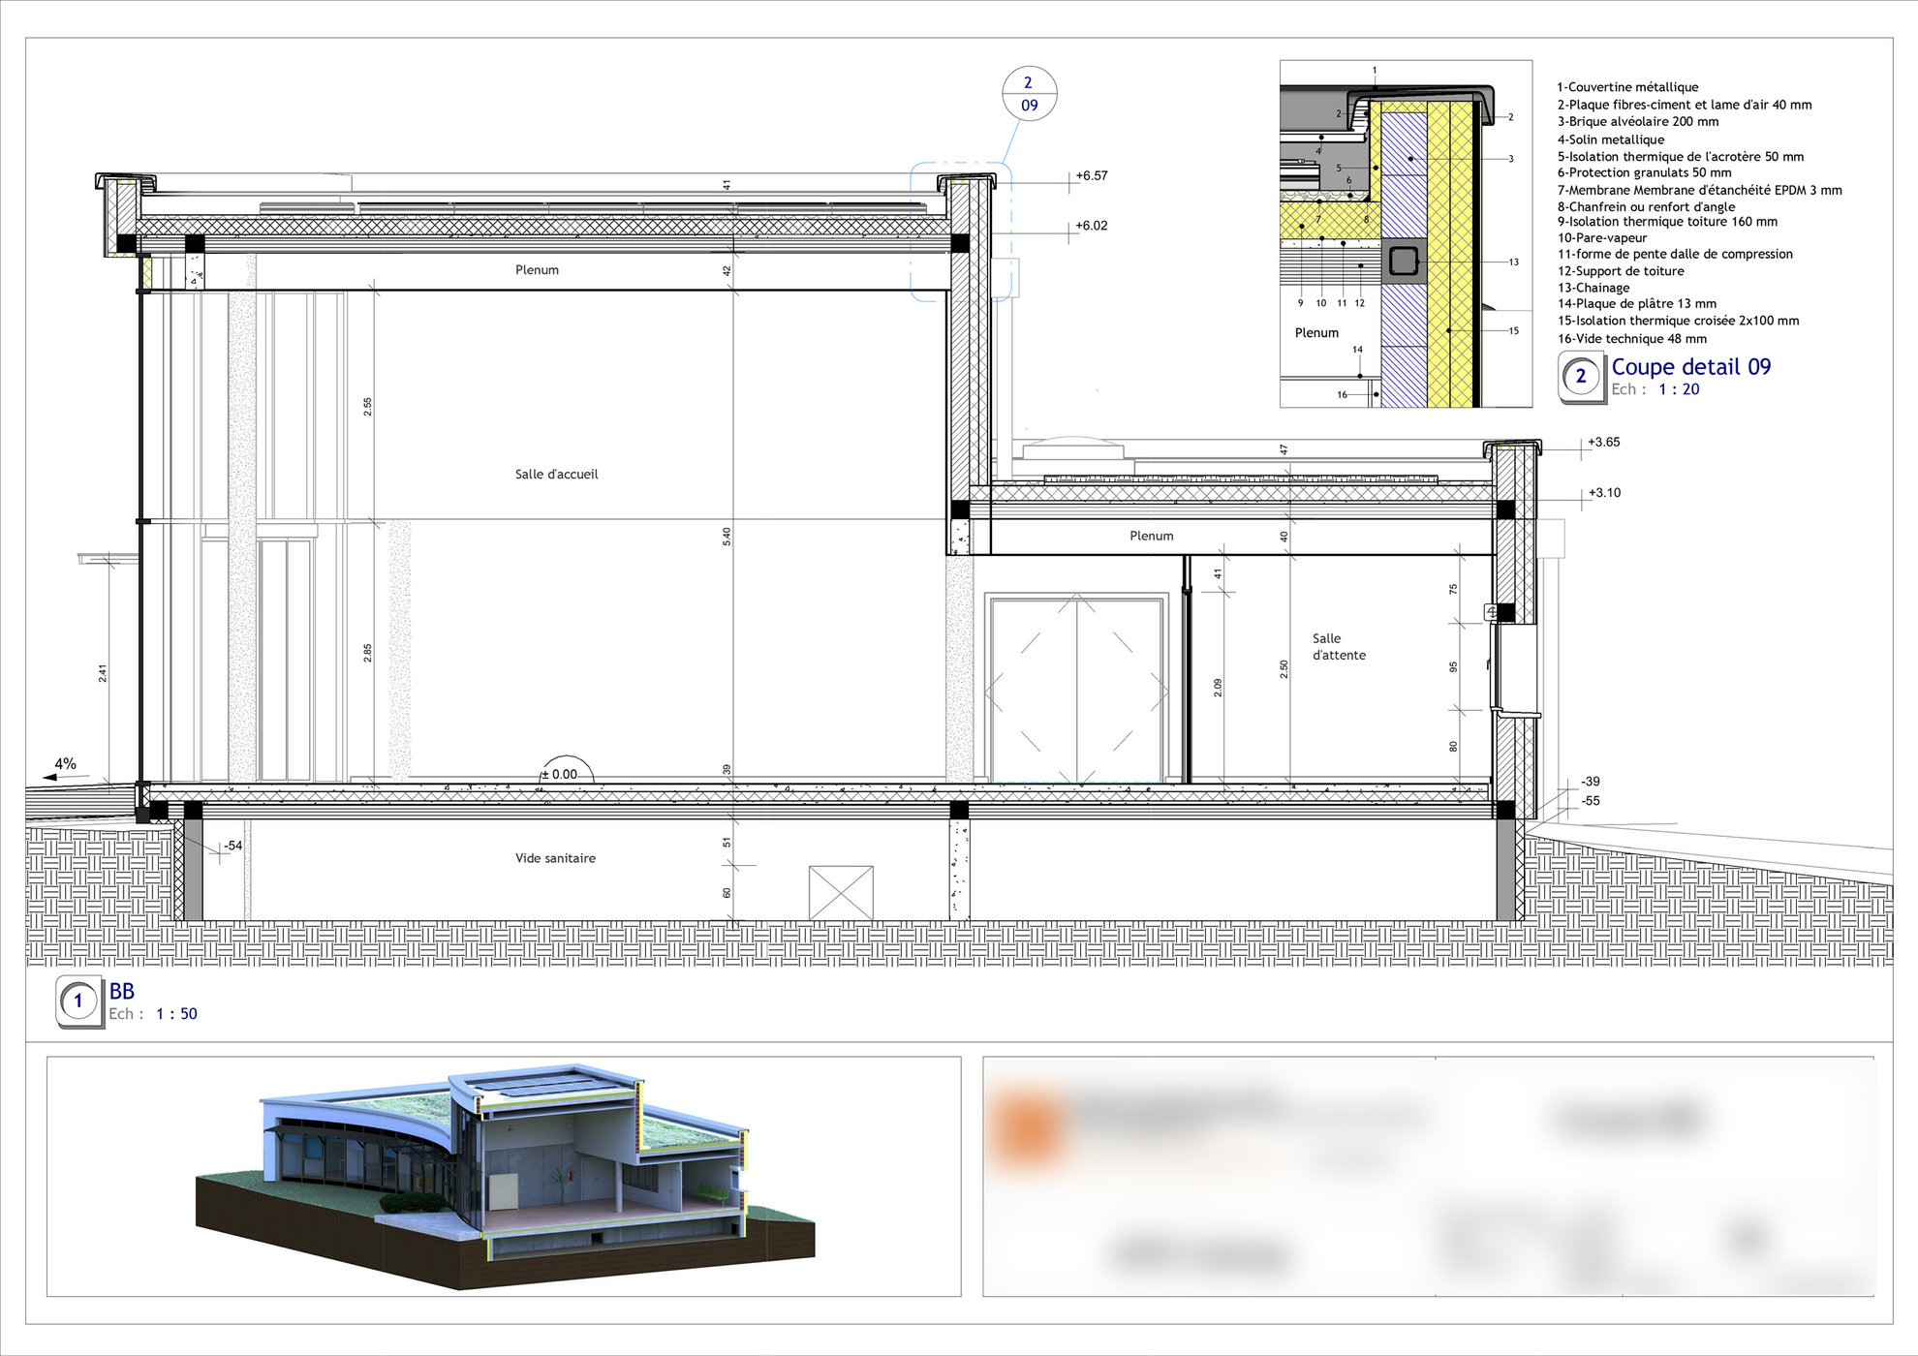Screen dimensions: 1918x1356
Task: Select the orange logo in title block
Action: pyautogui.click(x=1028, y=1129)
